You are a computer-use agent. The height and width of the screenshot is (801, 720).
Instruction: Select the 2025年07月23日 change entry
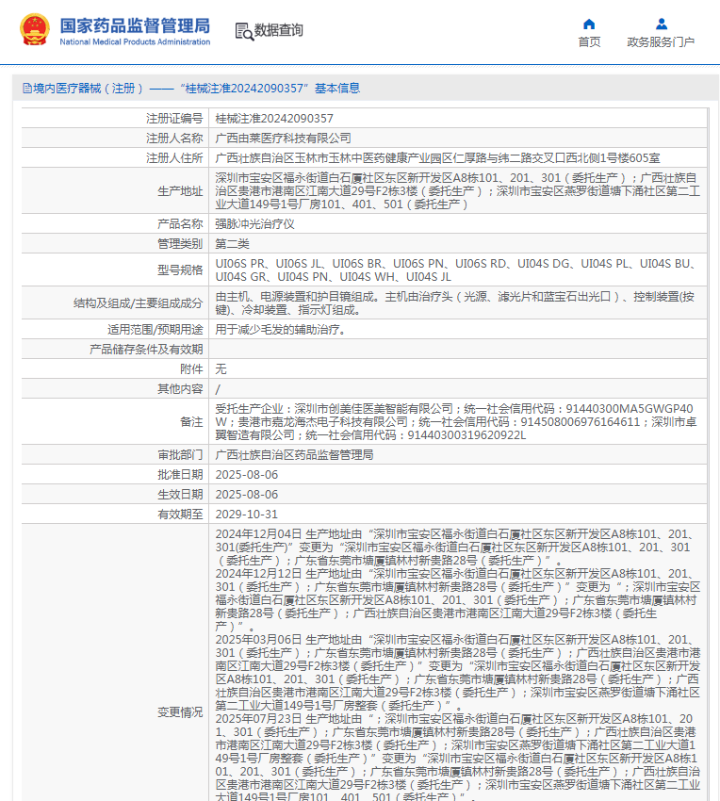point(457,758)
